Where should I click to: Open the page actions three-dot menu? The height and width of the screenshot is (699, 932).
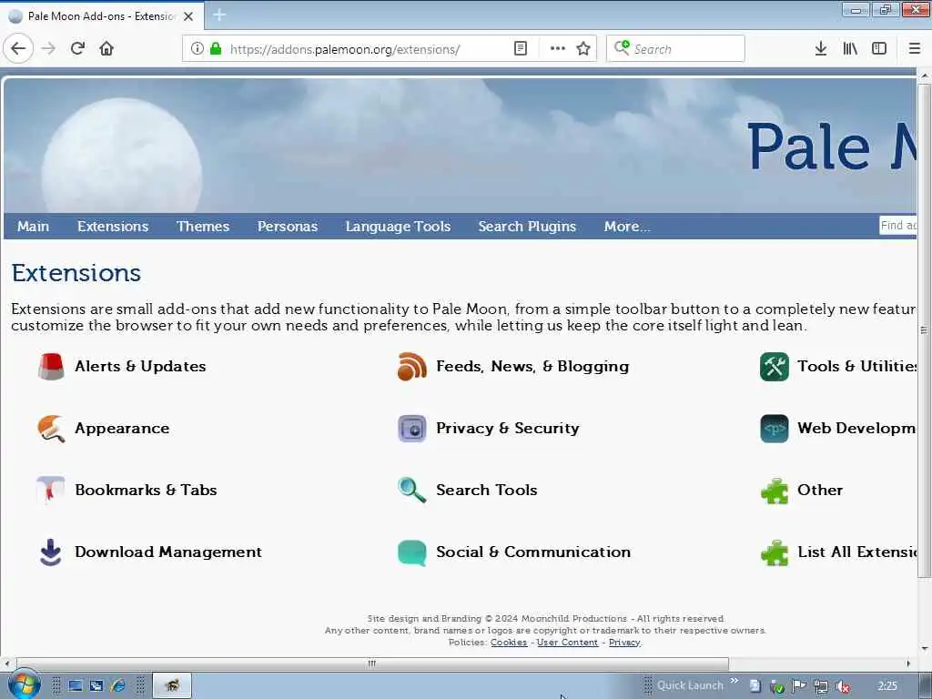coord(557,48)
